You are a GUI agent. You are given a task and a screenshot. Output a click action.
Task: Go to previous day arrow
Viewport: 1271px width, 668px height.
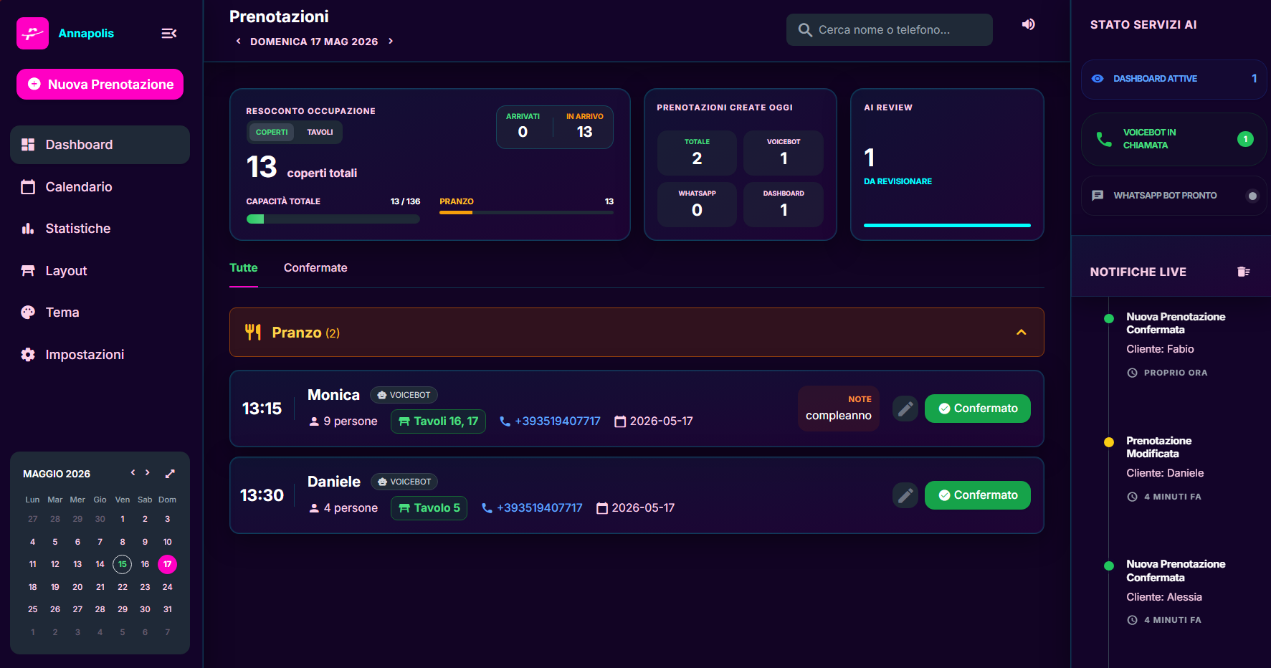coord(239,42)
